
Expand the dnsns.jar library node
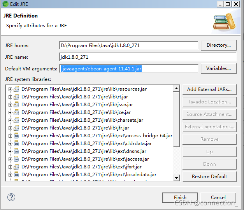10,152
